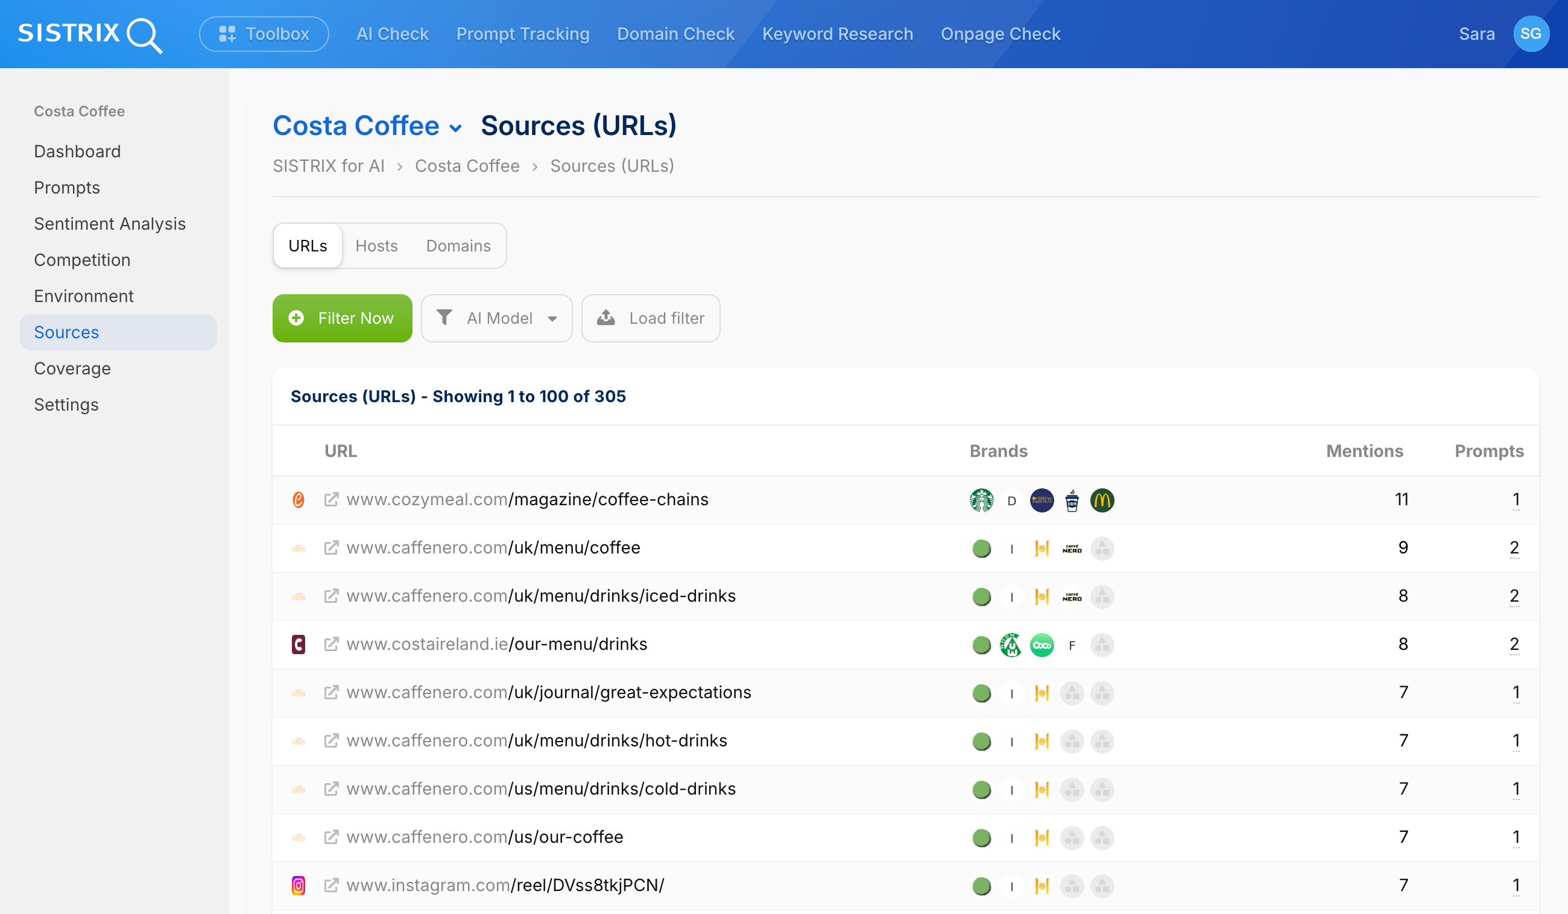This screenshot has height=914, width=1568.
Task: Open external link icon for hot-drinks URL
Action: click(x=331, y=740)
